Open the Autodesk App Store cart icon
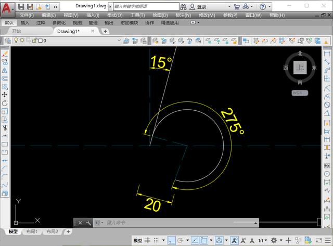This screenshot has height=246, width=333. pos(237,7)
